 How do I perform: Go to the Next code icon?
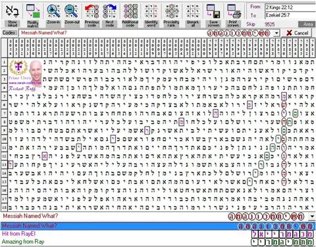pos(109,11)
